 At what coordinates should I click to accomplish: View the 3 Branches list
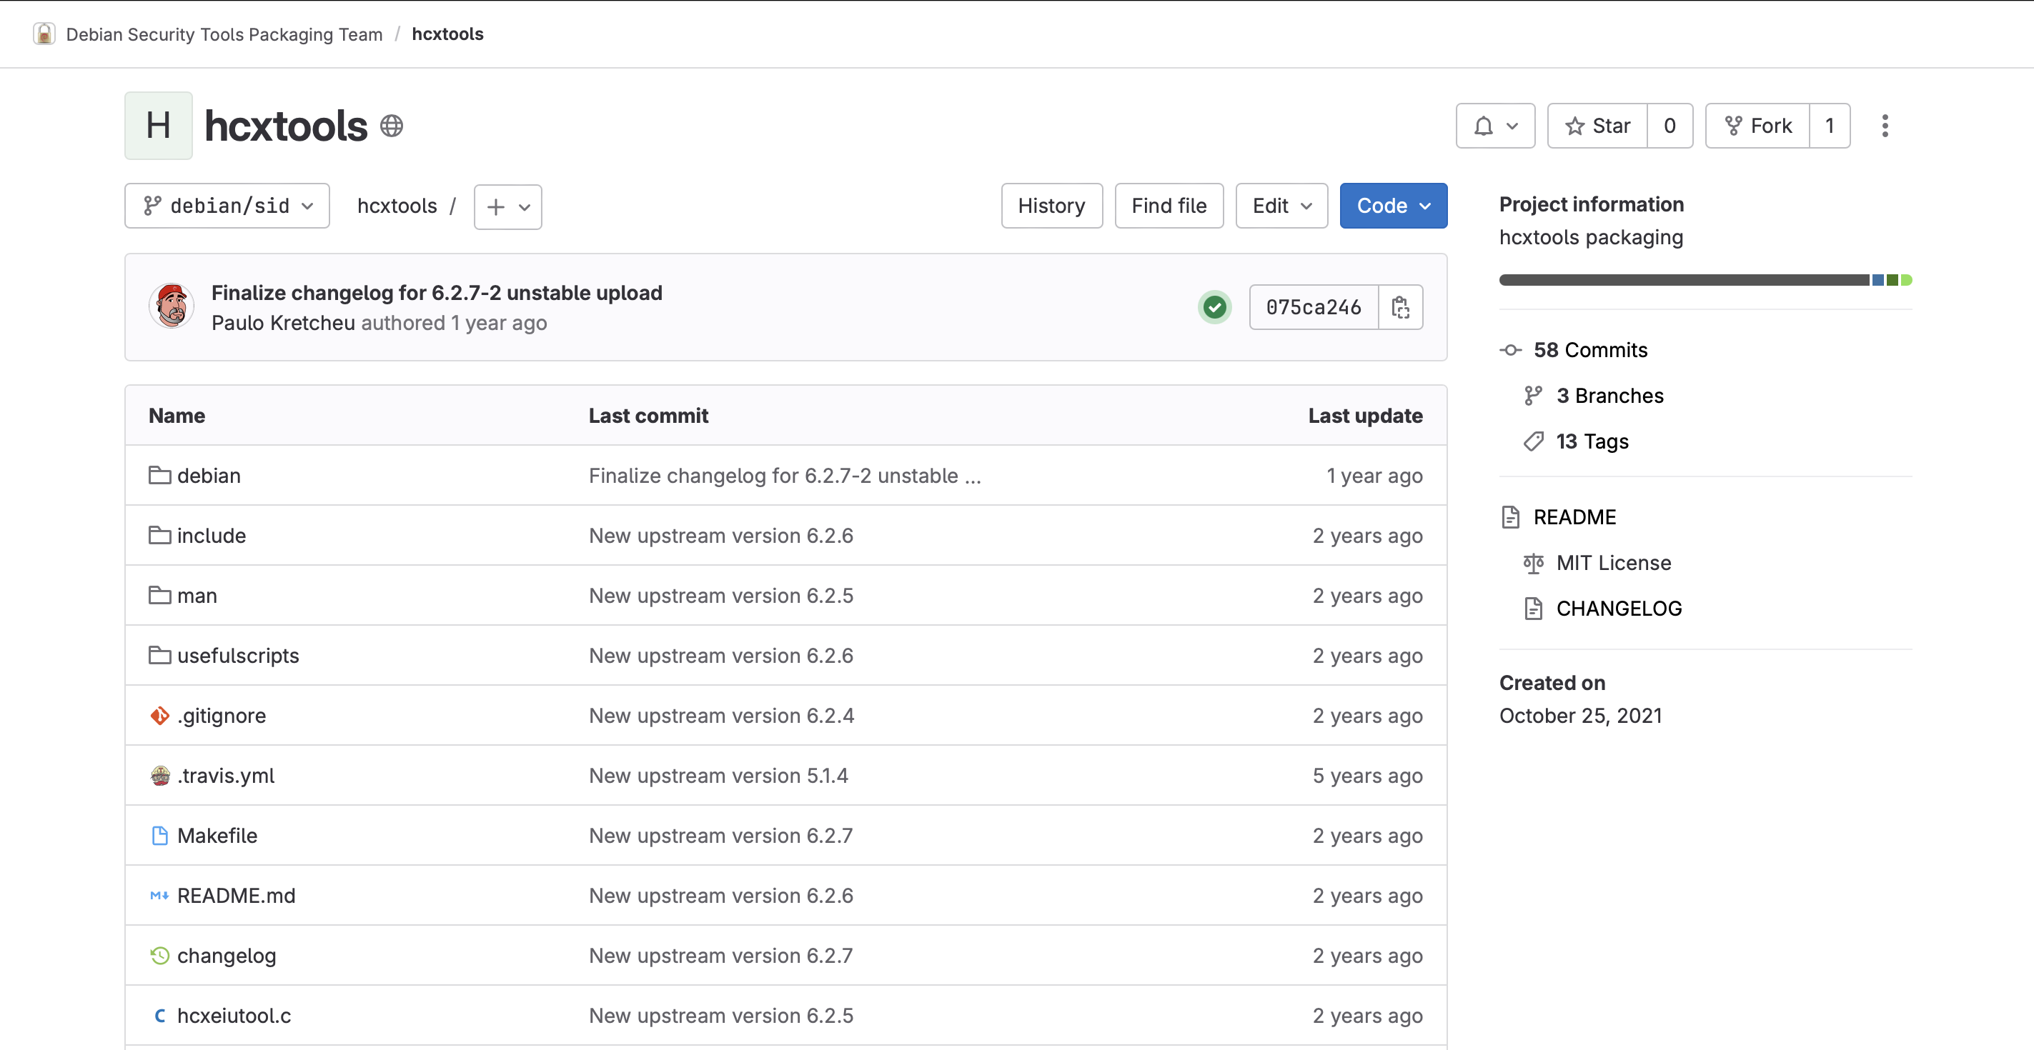click(x=1610, y=395)
